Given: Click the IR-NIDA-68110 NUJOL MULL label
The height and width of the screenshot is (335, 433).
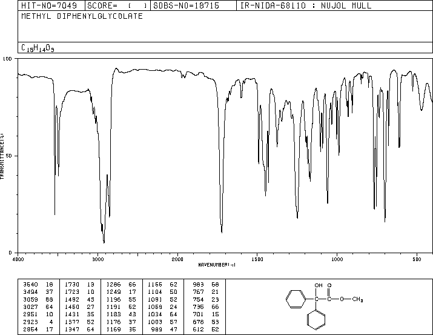Looking at the screenshot, I should tap(306, 5).
